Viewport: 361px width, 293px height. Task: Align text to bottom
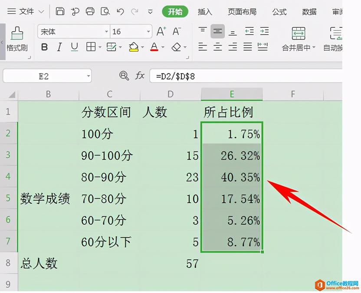pyautogui.click(x=233, y=32)
